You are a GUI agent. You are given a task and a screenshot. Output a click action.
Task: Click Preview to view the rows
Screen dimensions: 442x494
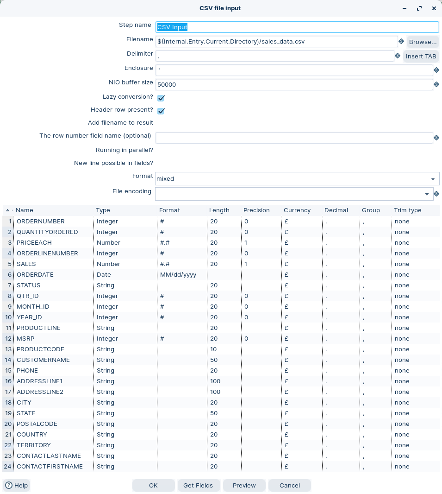pyautogui.click(x=244, y=485)
